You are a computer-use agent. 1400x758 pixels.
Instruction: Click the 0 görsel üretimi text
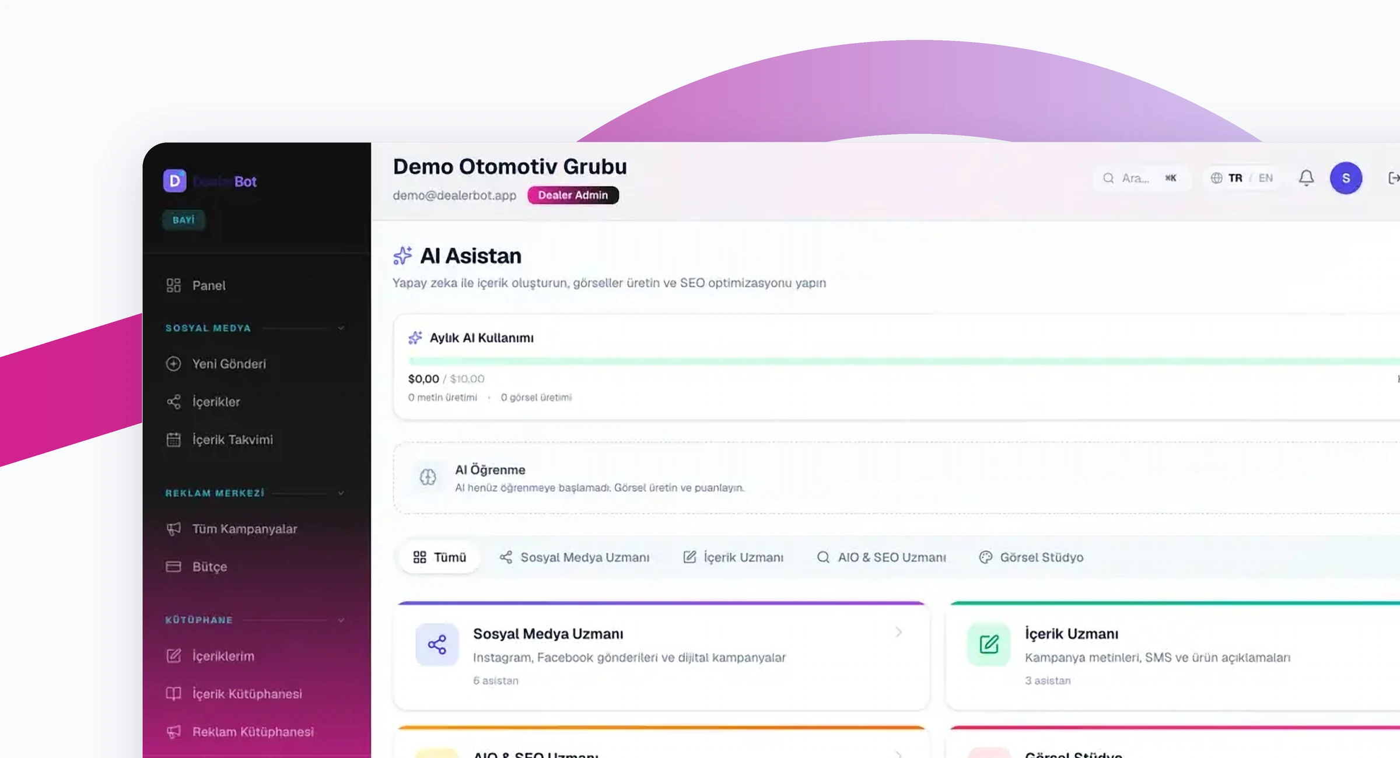click(536, 398)
